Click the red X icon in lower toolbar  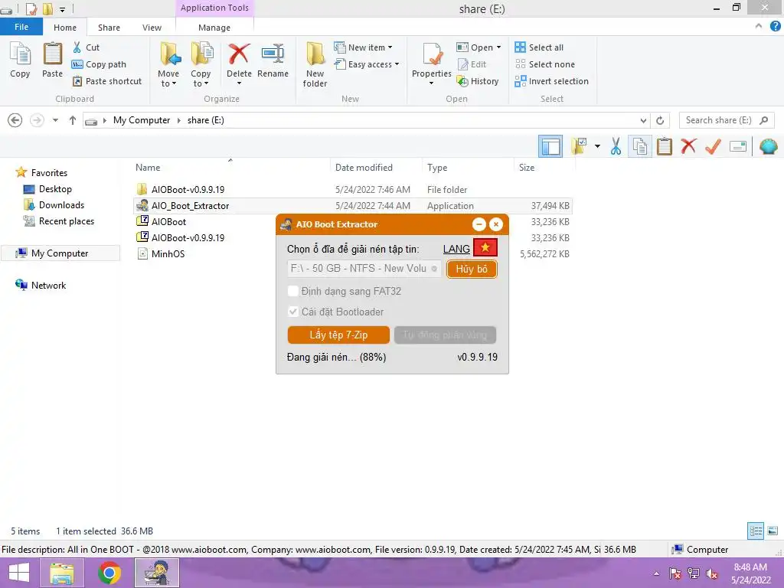pyautogui.click(x=688, y=146)
